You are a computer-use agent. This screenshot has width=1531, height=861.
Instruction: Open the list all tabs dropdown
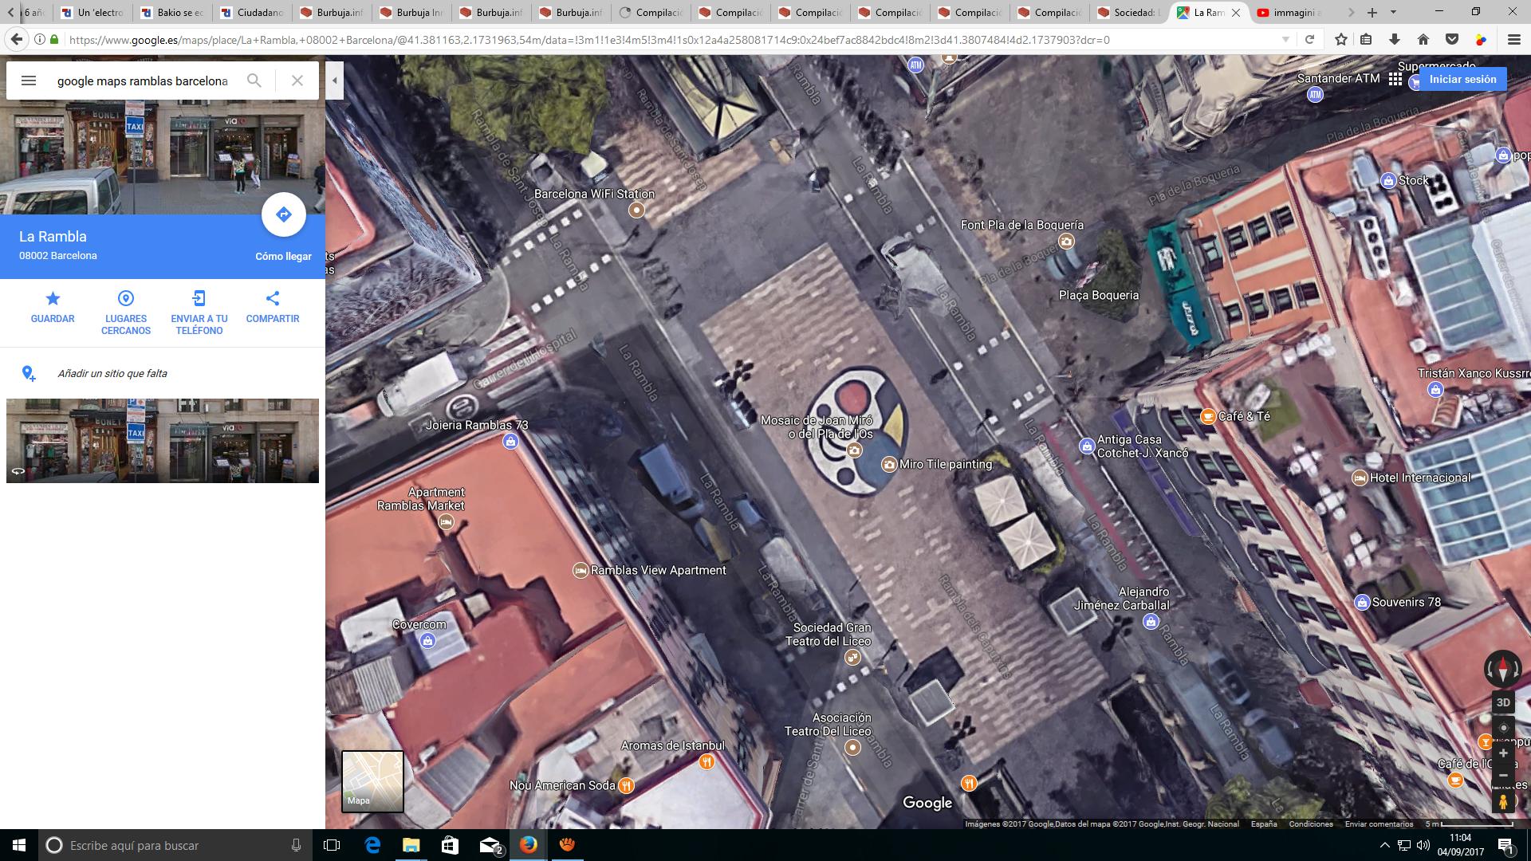[1393, 13]
